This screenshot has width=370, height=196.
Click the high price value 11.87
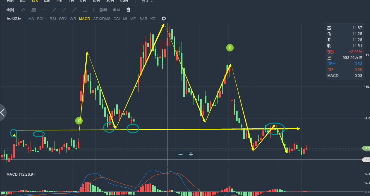(x=357, y=28)
